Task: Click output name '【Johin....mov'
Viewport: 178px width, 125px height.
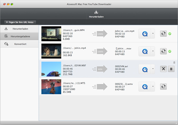Action: 123,49
